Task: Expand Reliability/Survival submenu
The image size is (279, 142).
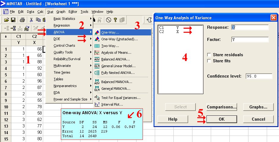Action: point(69,59)
